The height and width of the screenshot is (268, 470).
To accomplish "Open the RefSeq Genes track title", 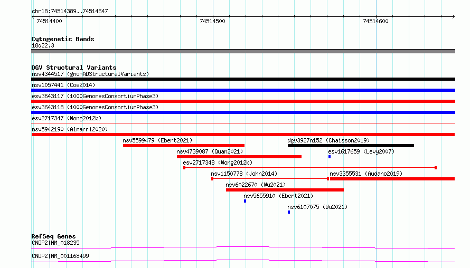I will click(54, 236).
